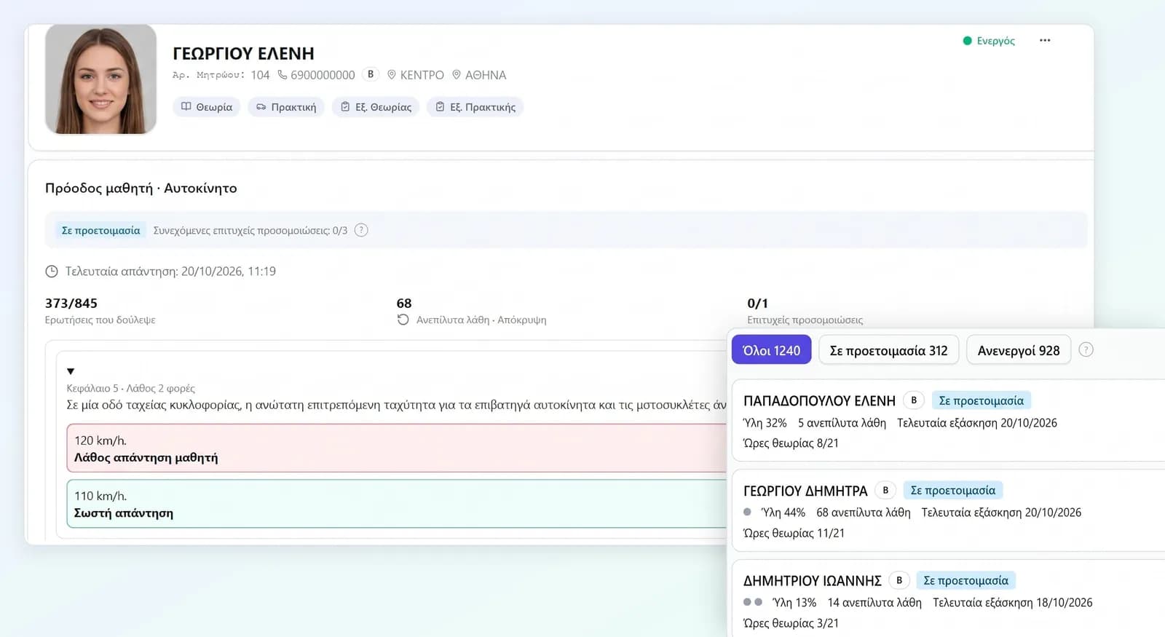Switch to the Όλοι 1240 tab
The image size is (1165, 637).
[x=771, y=350]
